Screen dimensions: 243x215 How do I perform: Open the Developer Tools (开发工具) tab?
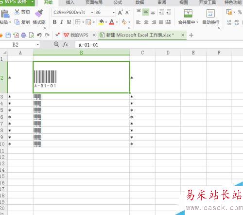pos(208,2)
